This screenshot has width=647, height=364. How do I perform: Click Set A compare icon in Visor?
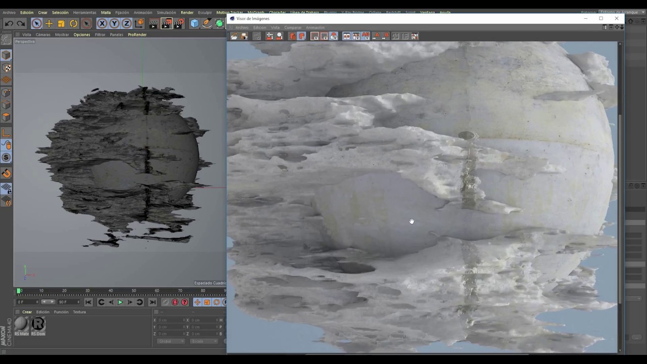(376, 36)
